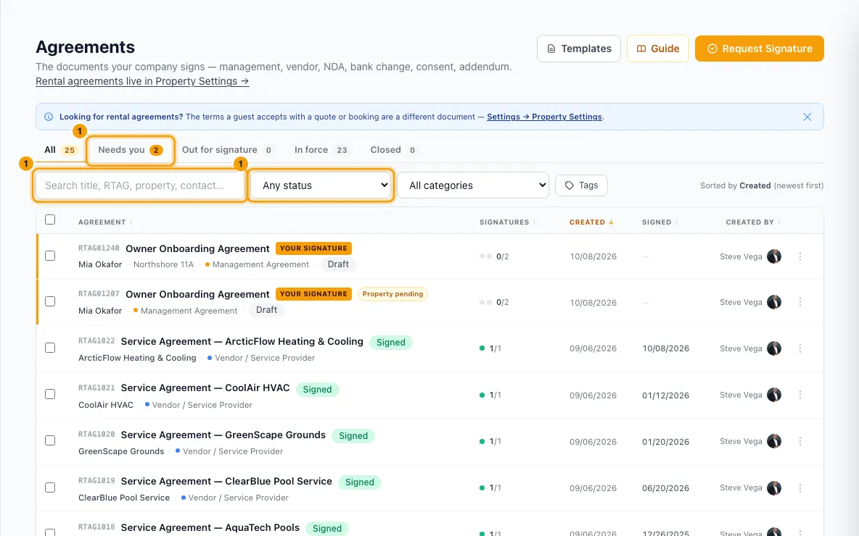
Task: Click the info icon in the banner
Action: point(49,117)
